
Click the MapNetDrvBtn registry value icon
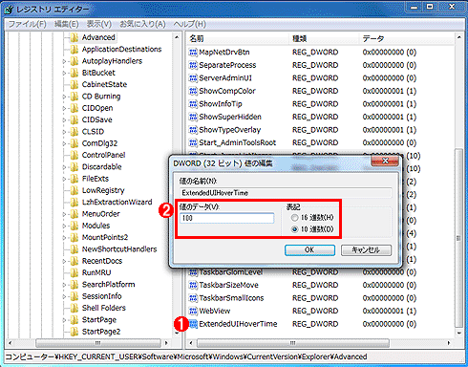click(193, 53)
